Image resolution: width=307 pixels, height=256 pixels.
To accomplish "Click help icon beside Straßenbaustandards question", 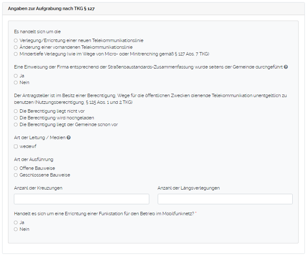I will click(x=286, y=67).
